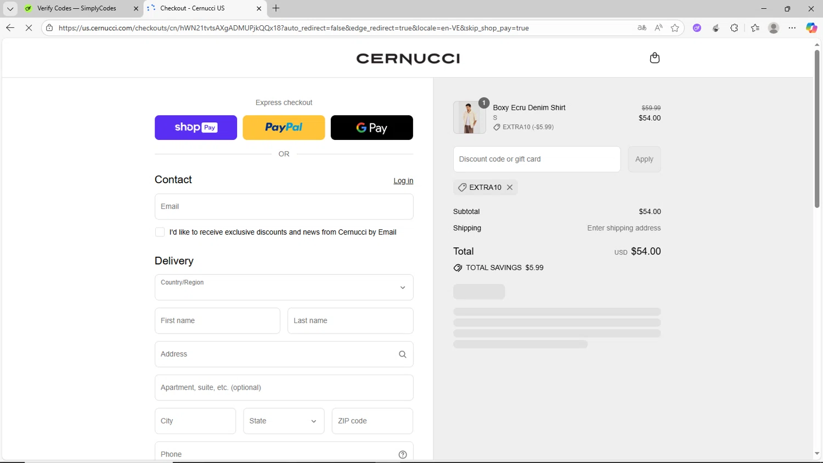Click the EXTRA10 (-$5.99) line under the shirt
823x463 pixels.
click(523, 127)
